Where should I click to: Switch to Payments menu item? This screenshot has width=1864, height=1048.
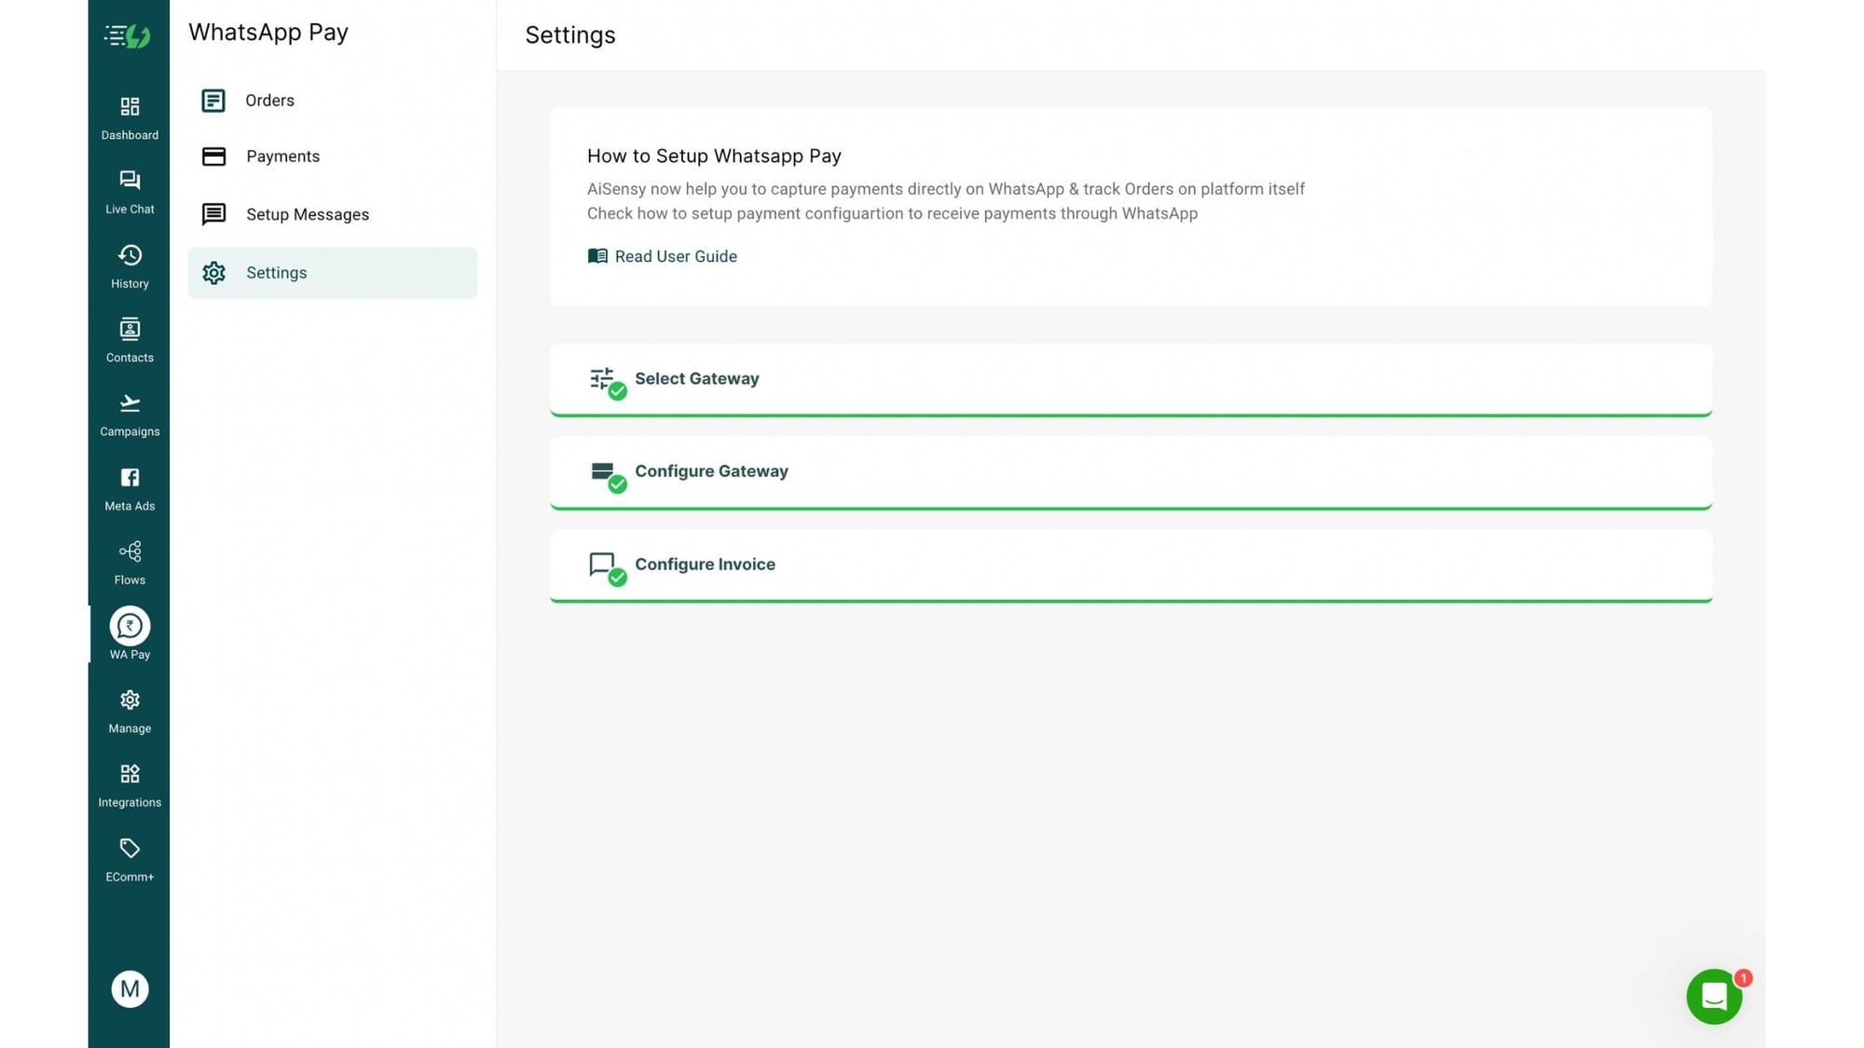[x=282, y=157]
